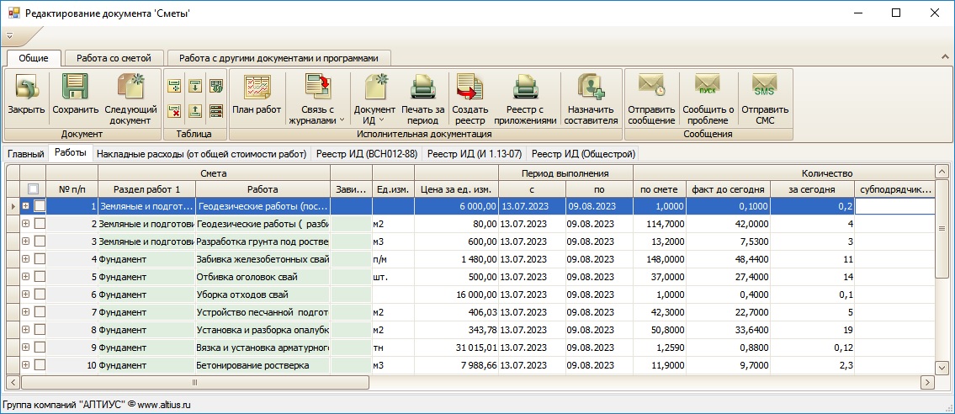
Task: Click the horizontal scrollbar thumb
Action: [x=195, y=382]
